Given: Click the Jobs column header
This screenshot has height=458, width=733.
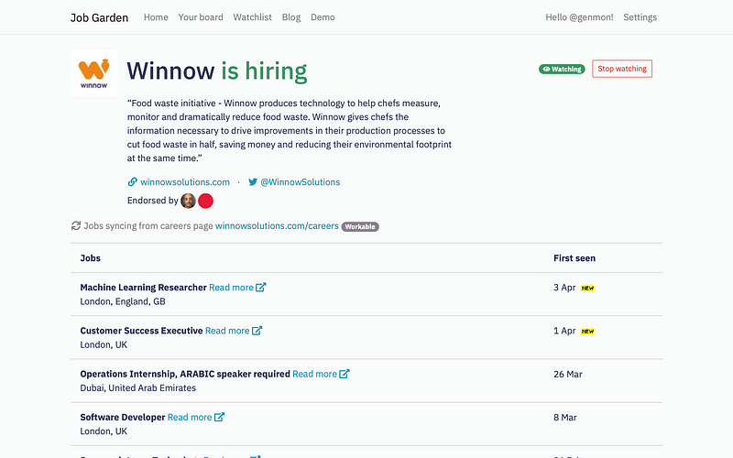Looking at the screenshot, I should (90, 258).
